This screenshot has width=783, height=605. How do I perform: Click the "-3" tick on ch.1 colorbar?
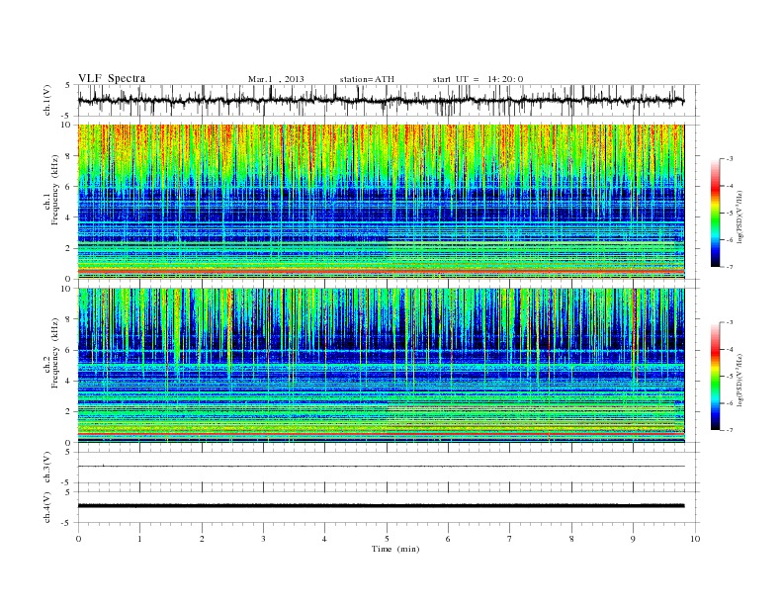[x=730, y=159]
